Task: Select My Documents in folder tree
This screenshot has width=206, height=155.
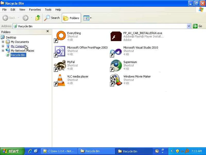Action: tap(20, 42)
